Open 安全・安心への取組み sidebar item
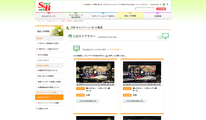 pyautogui.click(x=49, y=76)
